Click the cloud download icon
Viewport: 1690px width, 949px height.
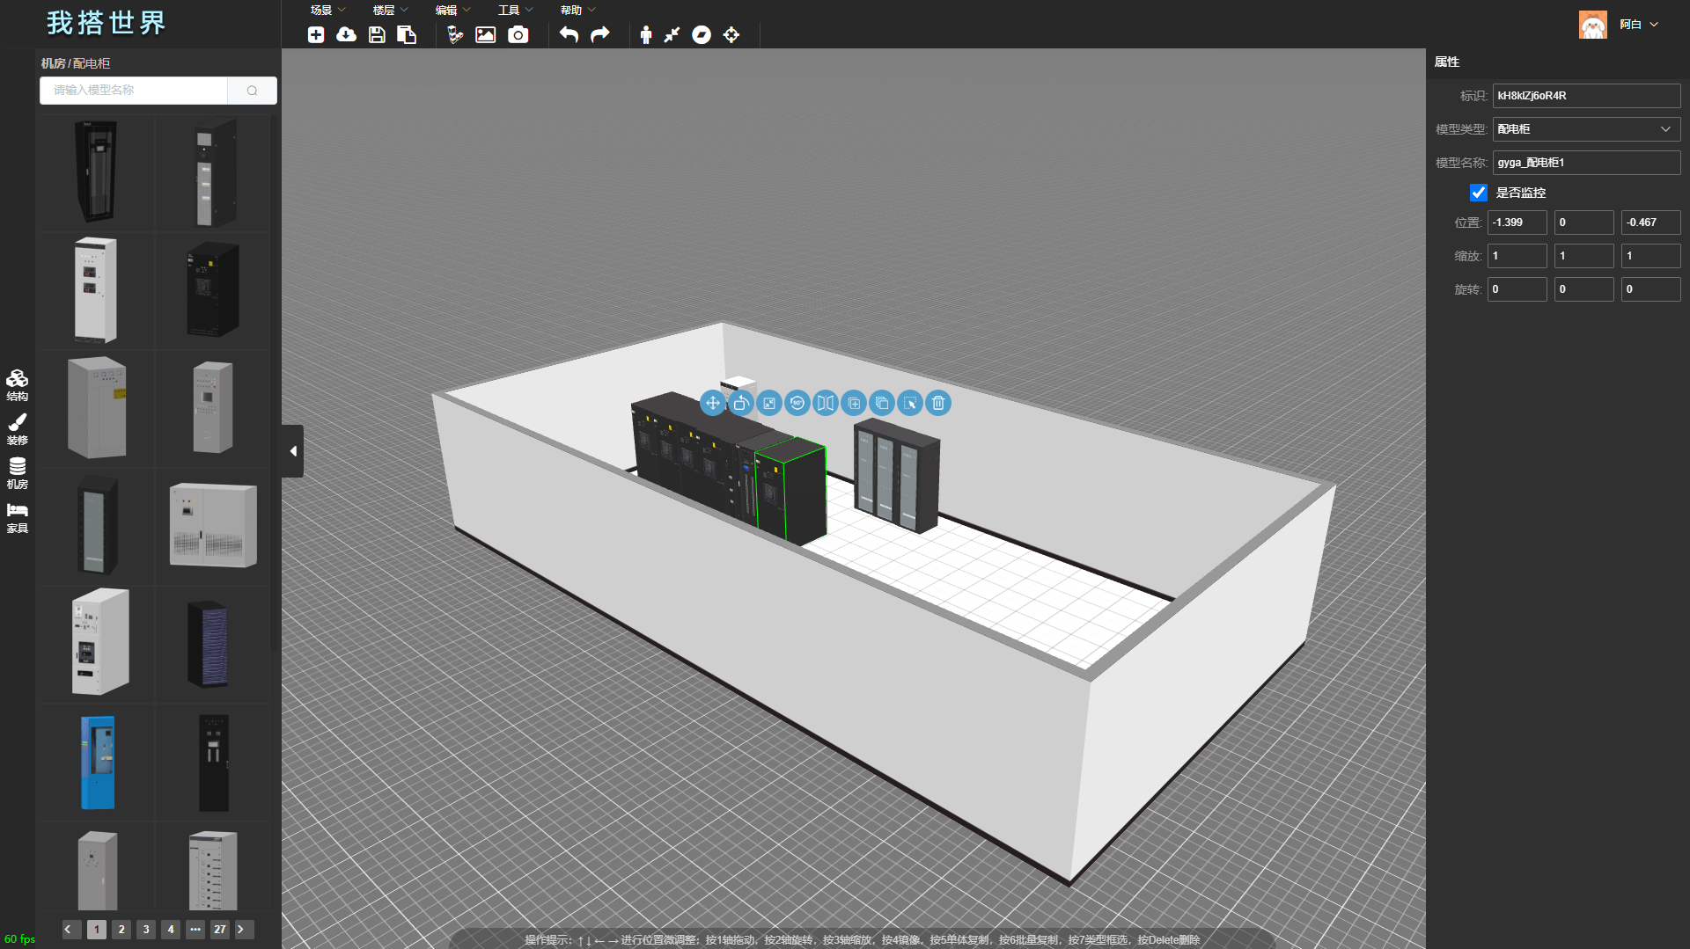pyautogui.click(x=347, y=35)
